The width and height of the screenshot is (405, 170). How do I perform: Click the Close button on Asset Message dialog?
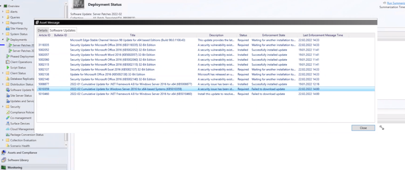pos(363,128)
